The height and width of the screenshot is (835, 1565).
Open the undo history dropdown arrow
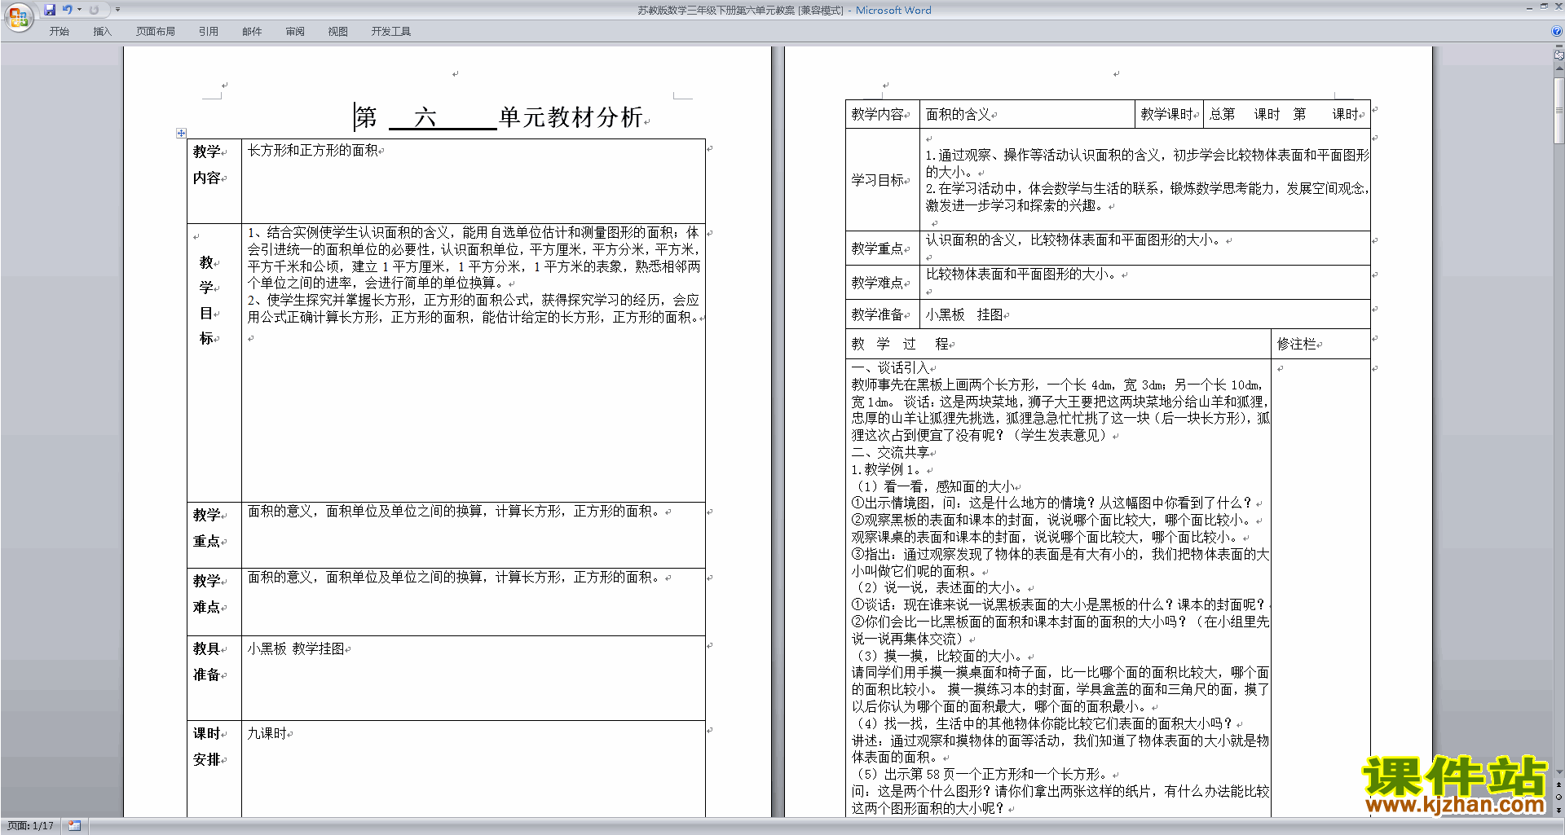coord(79,10)
